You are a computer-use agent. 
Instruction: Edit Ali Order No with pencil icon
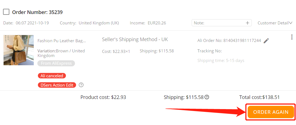tap(266, 41)
